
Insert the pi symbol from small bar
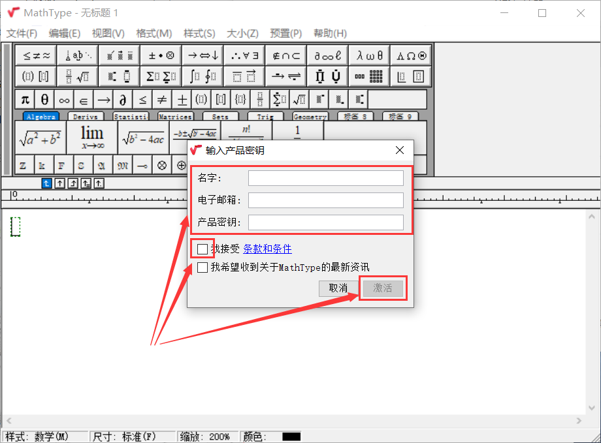[25, 100]
